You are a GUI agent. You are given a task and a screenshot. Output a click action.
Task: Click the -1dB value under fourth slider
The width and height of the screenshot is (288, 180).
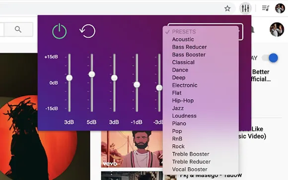click(137, 122)
